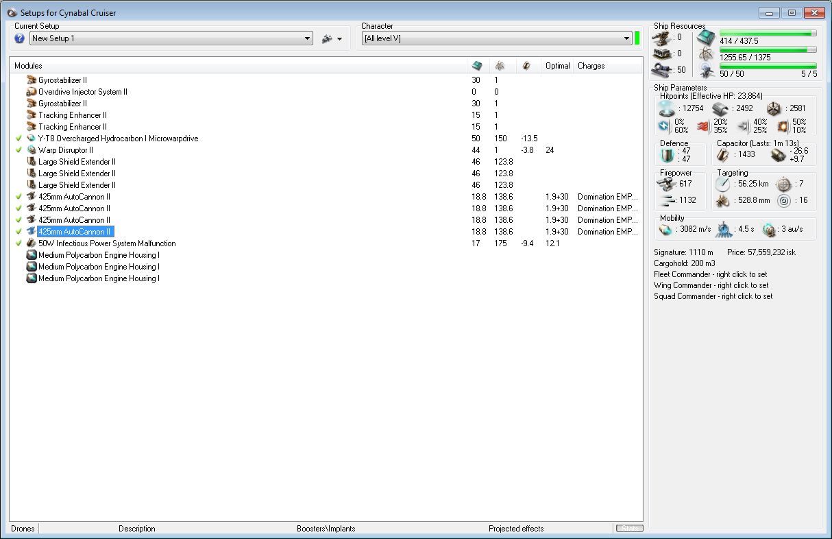Click the powergrid usage bar 1255.65 / 1375

coord(768,49)
